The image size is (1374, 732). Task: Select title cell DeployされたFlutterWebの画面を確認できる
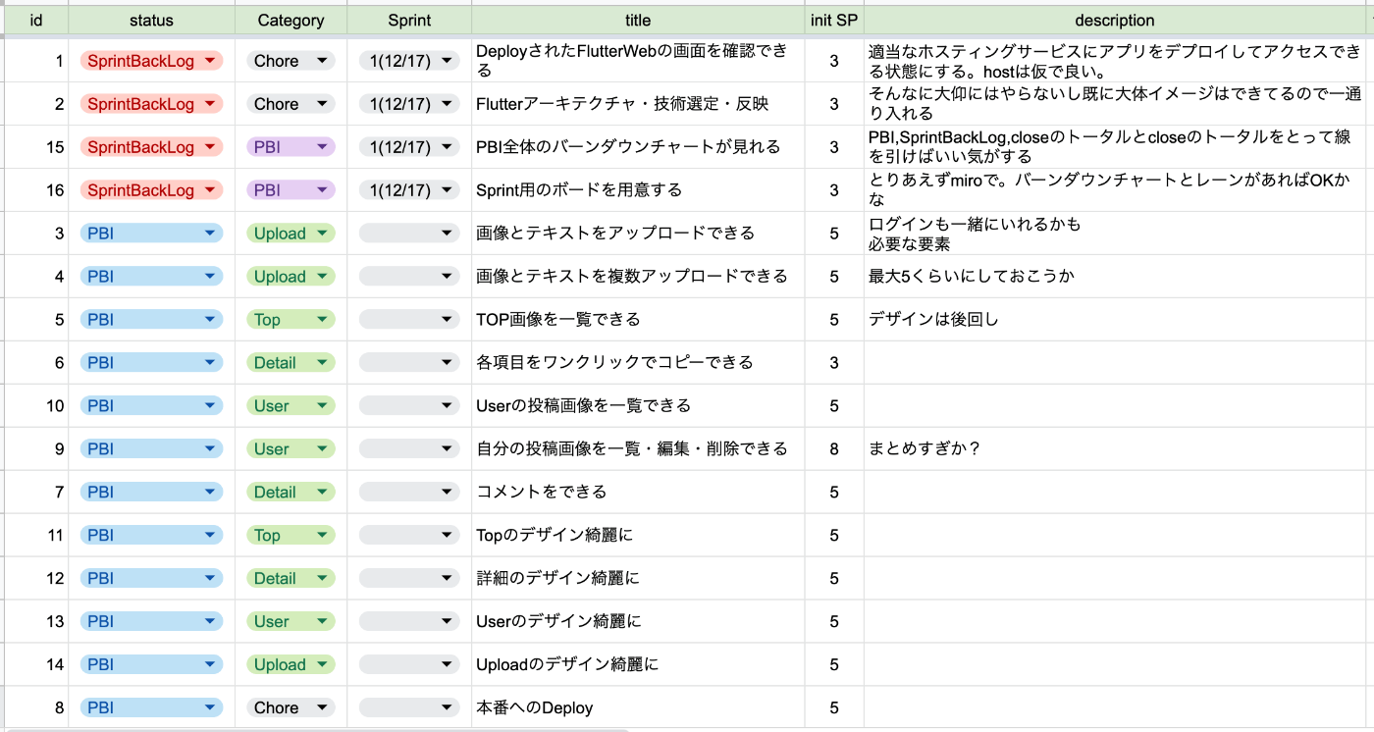click(x=638, y=61)
